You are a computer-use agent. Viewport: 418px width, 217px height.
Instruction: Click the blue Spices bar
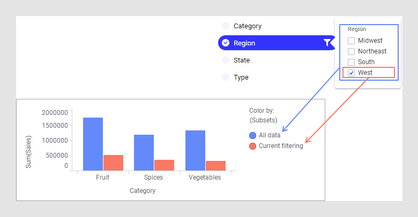click(144, 152)
